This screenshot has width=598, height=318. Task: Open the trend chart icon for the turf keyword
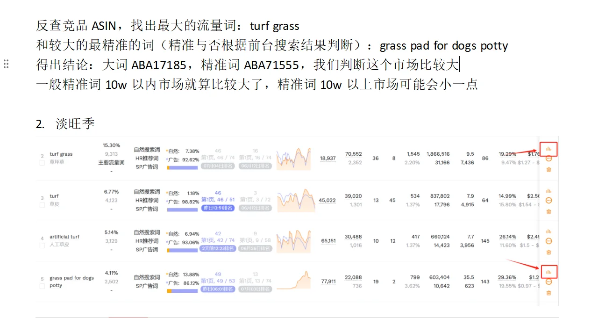[549, 191]
